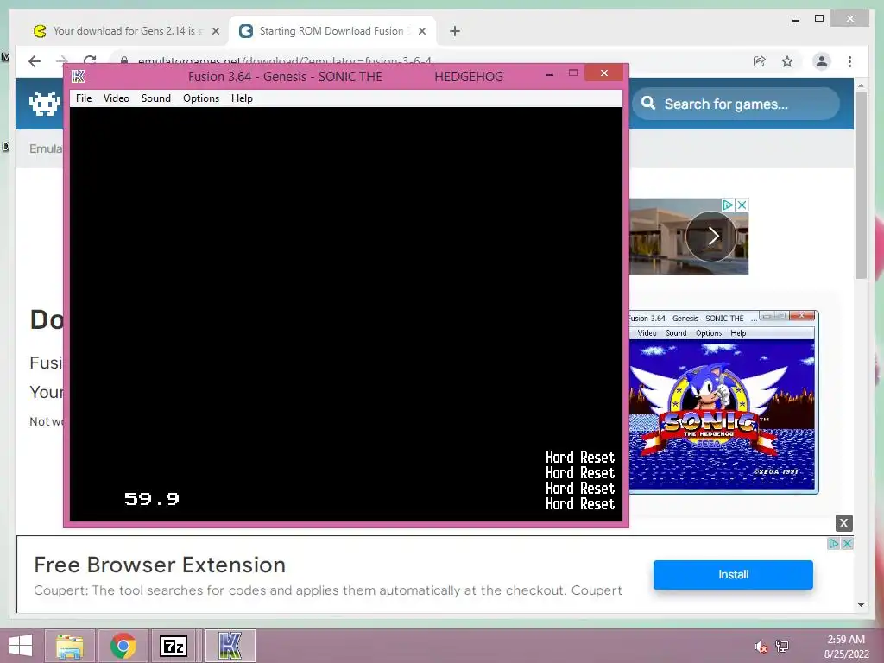This screenshot has width=884, height=663.
Task: Open 7-Zip from the taskbar
Action: coord(174,646)
